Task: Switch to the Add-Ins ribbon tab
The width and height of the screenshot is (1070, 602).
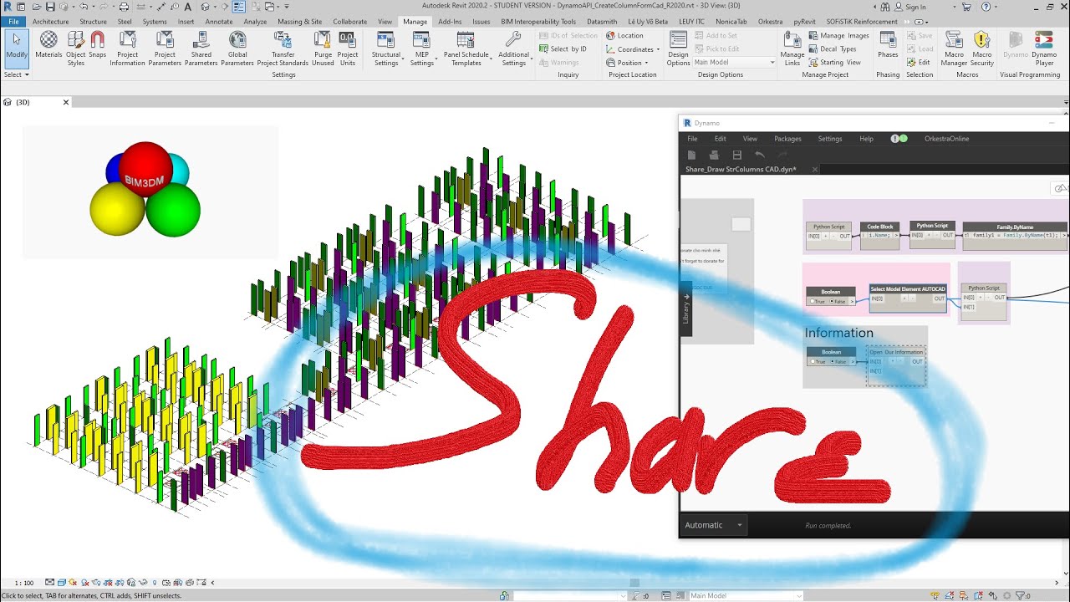Action: tap(450, 22)
